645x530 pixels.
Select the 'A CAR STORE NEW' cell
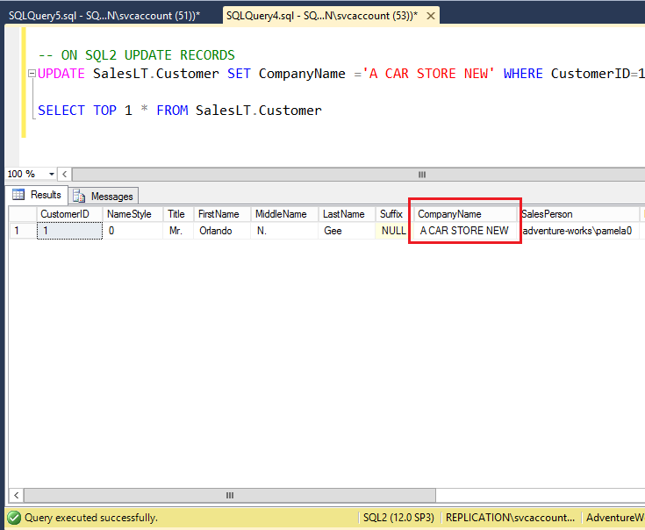pyautogui.click(x=464, y=232)
